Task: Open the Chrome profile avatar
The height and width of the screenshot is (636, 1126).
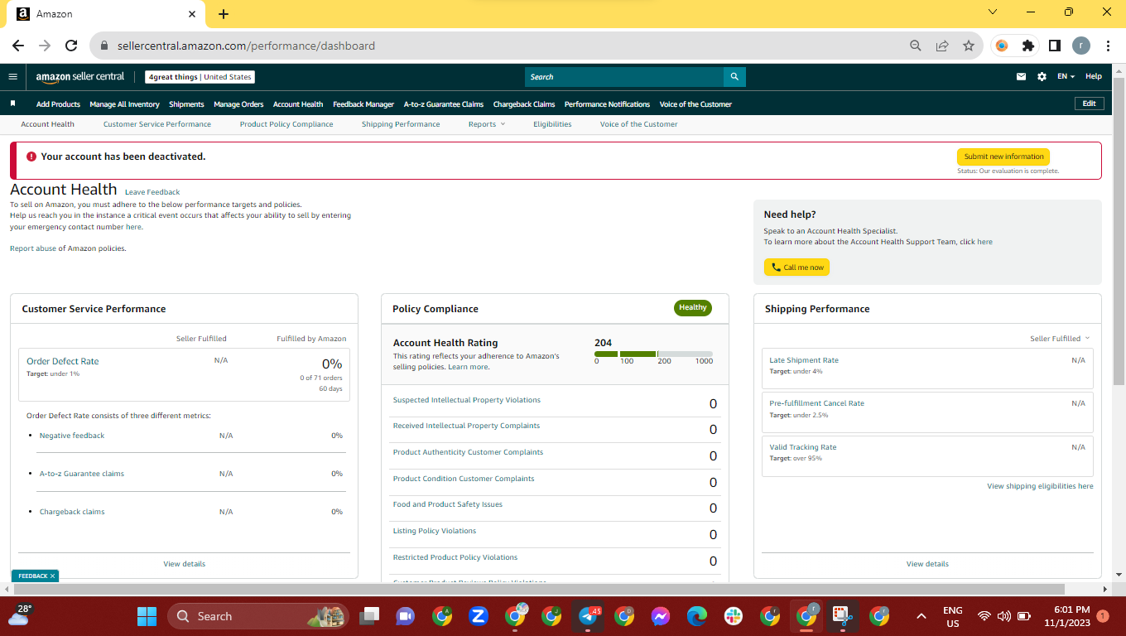Action: [1081, 46]
